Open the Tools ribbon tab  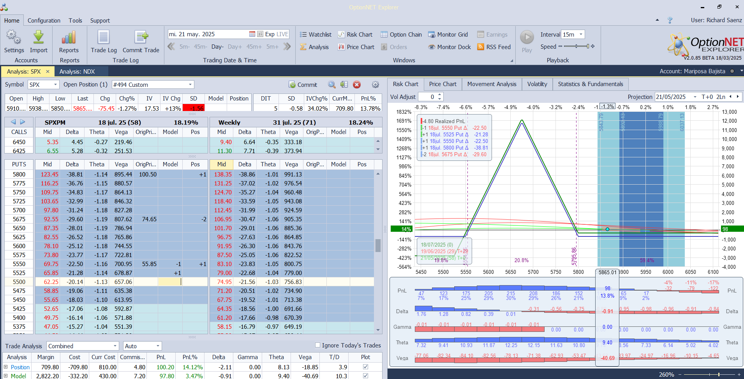click(76, 21)
